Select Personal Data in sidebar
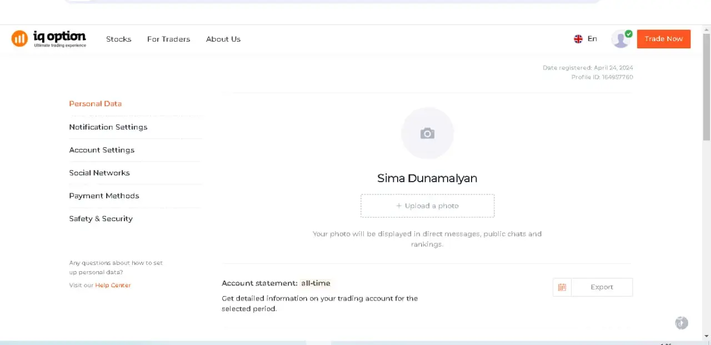711x345 pixels. pyautogui.click(x=95, y=104)
